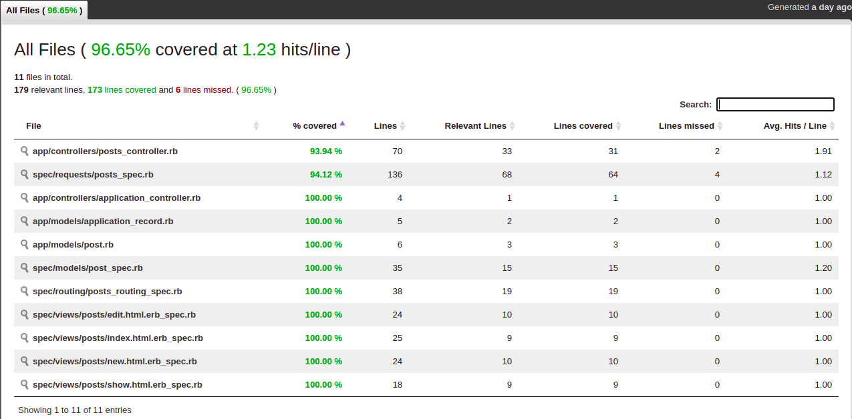Select the All Files tab
Viewport: 852px width, 419px height.
click(44, 10)
